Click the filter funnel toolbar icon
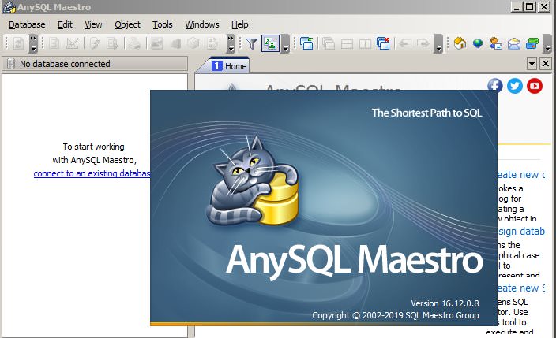The image size is (556, 338). 252,43
